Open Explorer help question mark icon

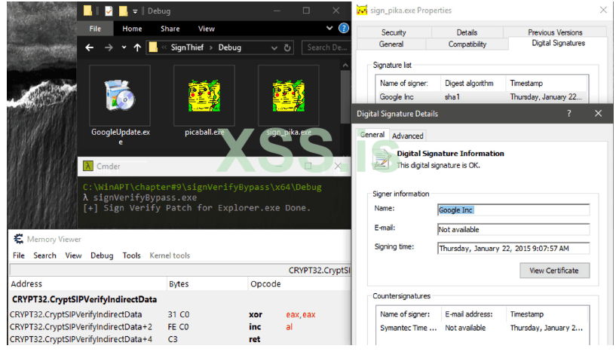pos(343,29)
